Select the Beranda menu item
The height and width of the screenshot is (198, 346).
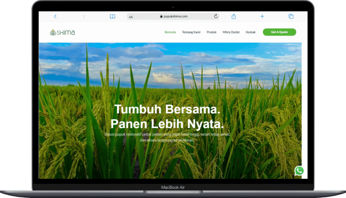coord(170,32)
